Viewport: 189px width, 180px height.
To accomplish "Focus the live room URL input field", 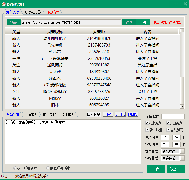I will 72,22.
